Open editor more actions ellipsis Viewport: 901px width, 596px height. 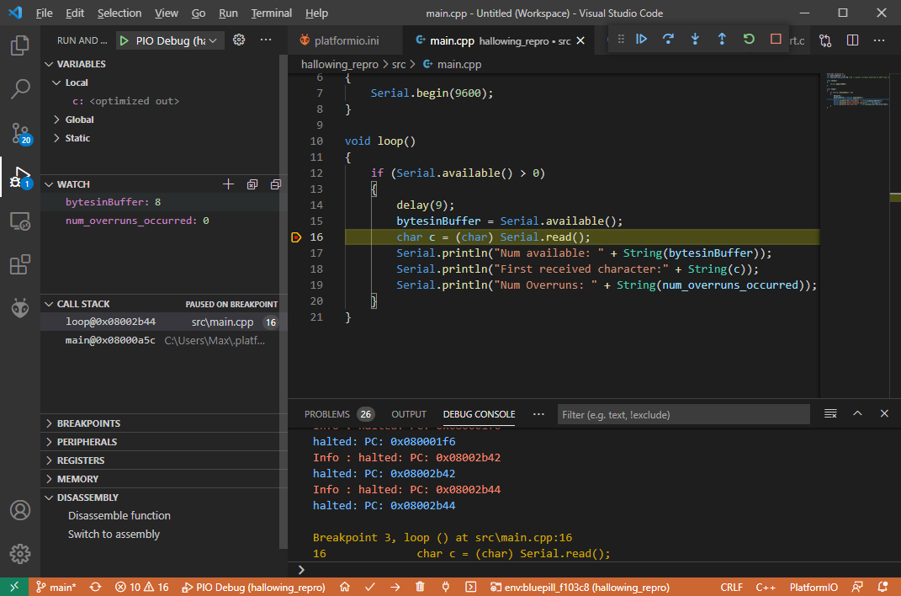click(879, 40)
